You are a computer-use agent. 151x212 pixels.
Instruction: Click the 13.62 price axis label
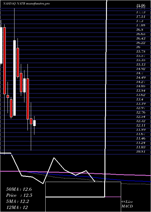pos(141,95)
